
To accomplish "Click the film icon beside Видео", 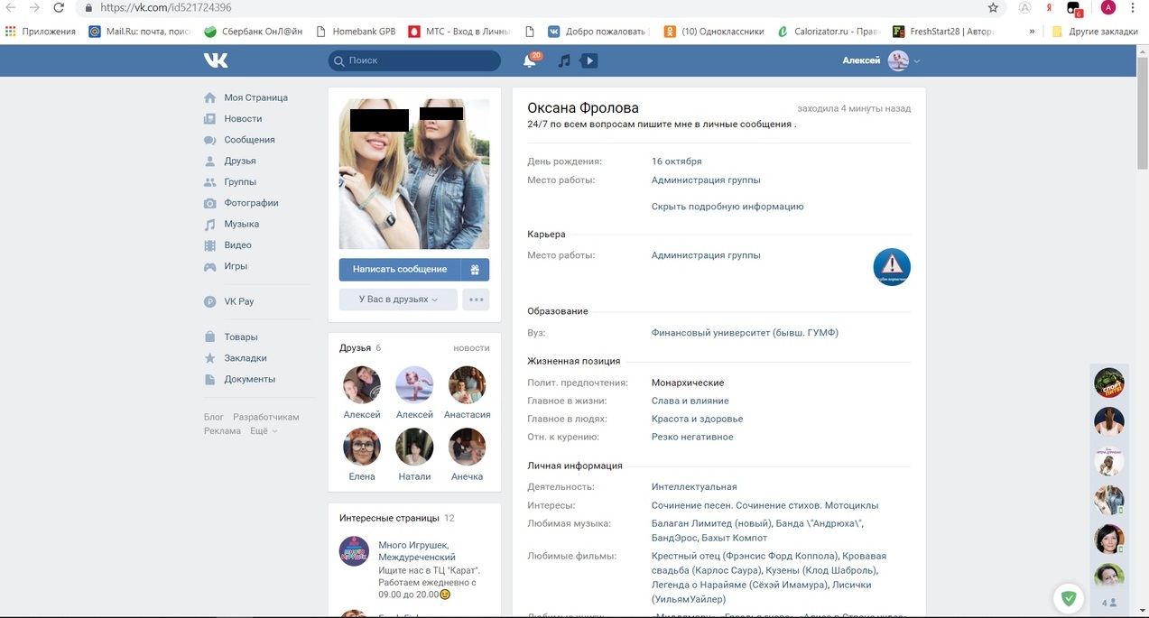I will [209, 244].
